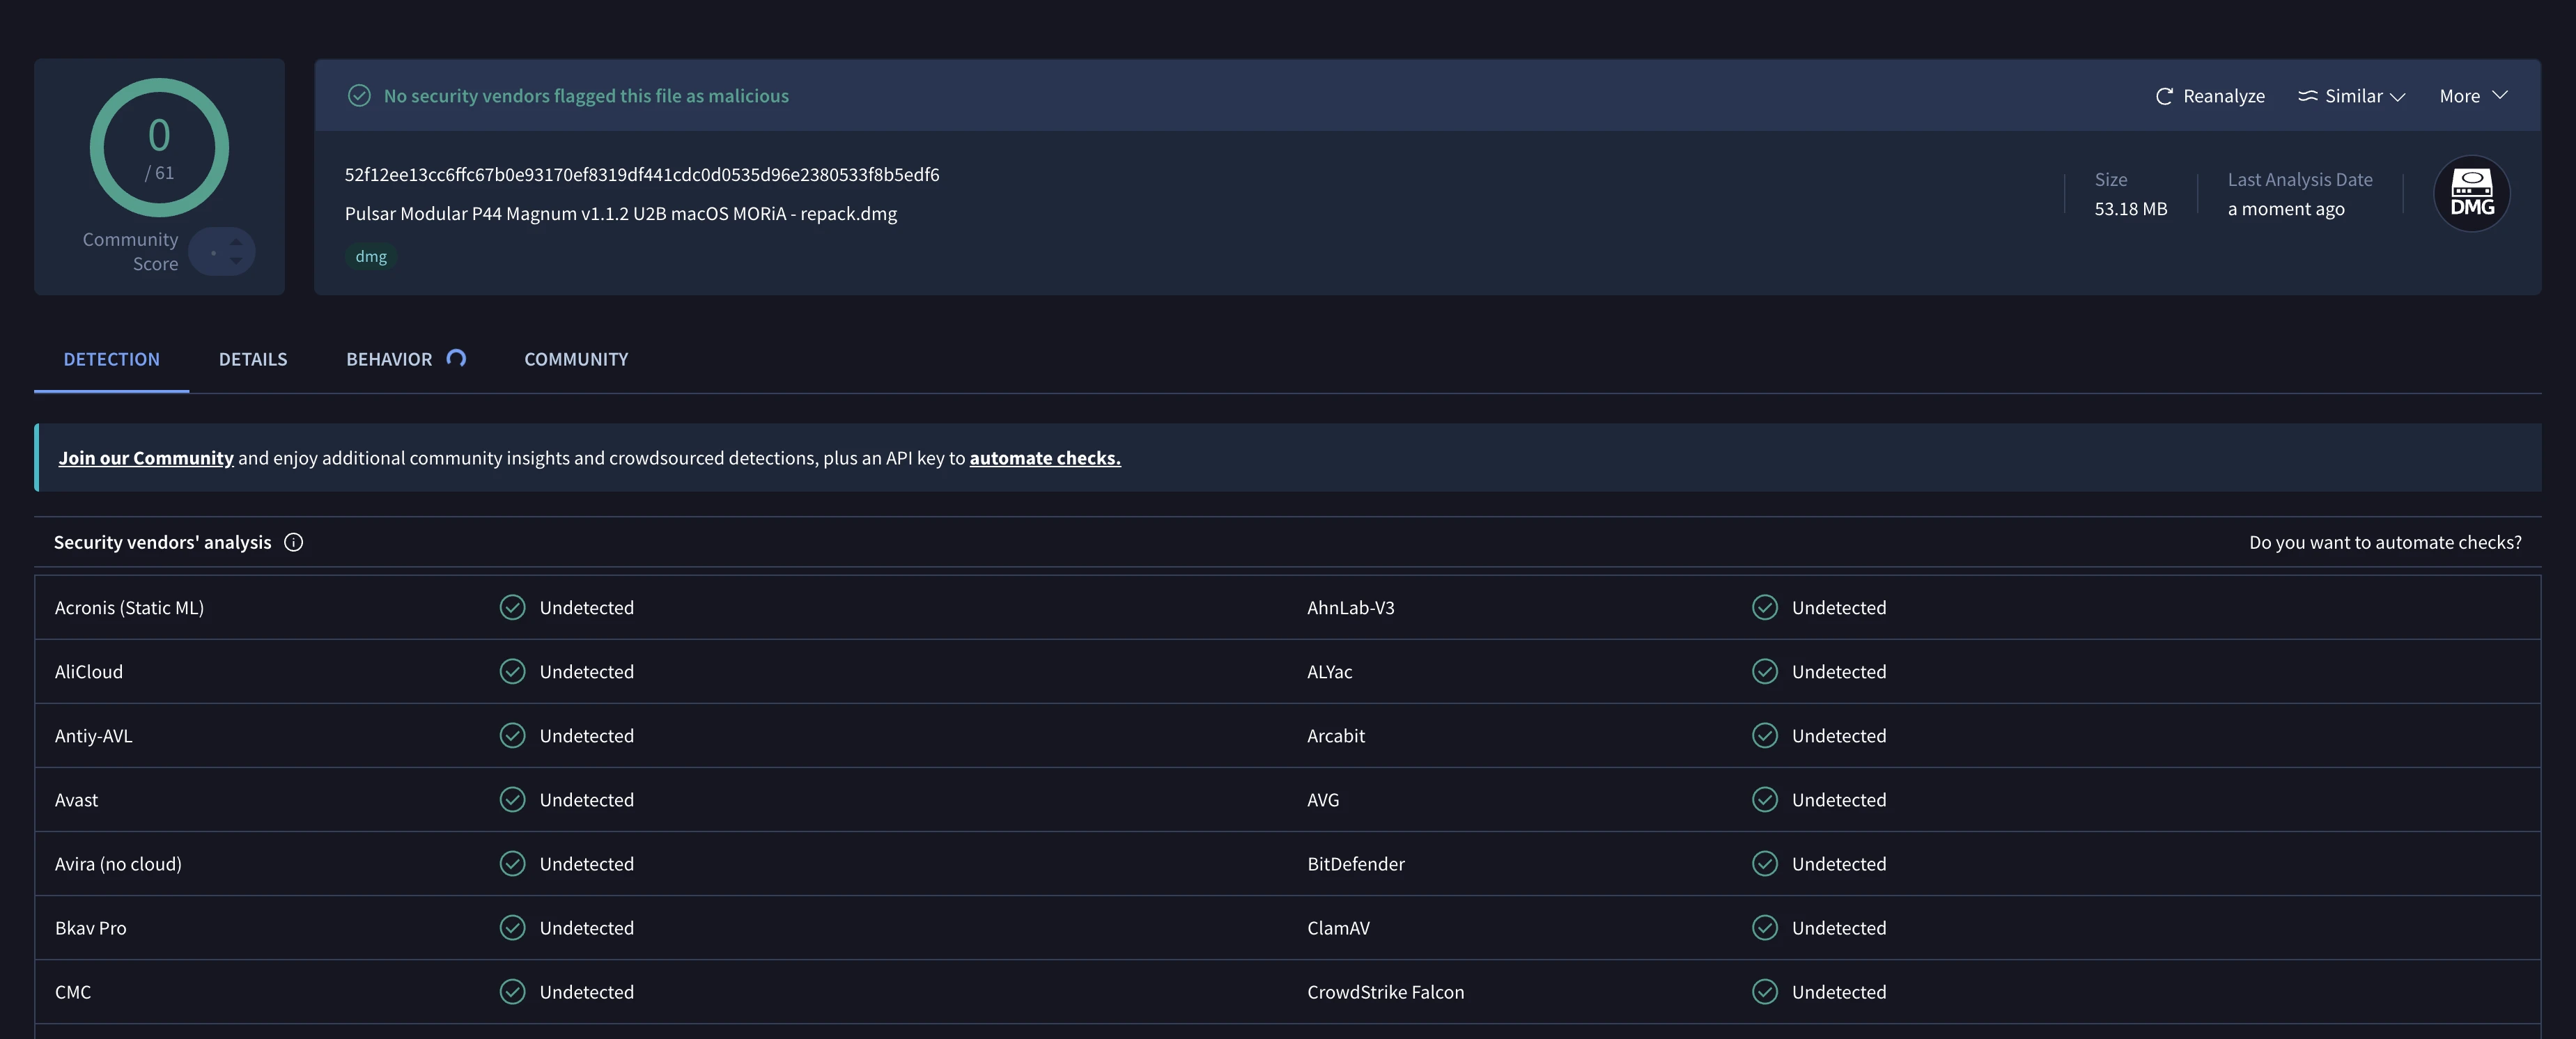Downvote the Community Score with the down arrow
Screen dimensions: 2576x1039
(x=236, y=260)
